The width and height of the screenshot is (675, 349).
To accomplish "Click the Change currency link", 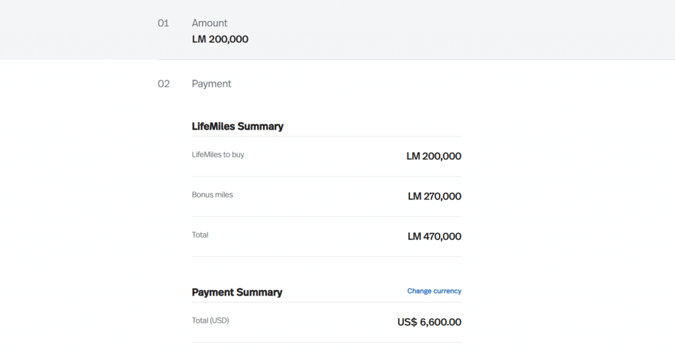I will (434, 291).
